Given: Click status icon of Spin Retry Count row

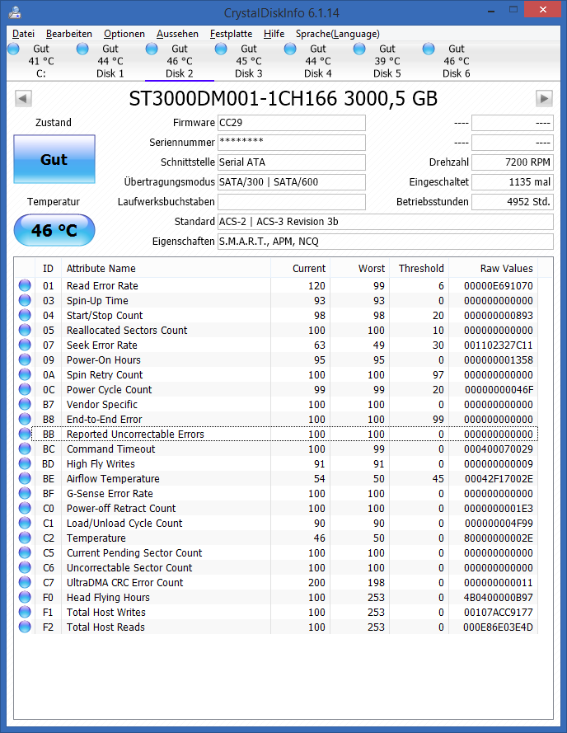Looking at the screenshot, I should tap(25, 374).
